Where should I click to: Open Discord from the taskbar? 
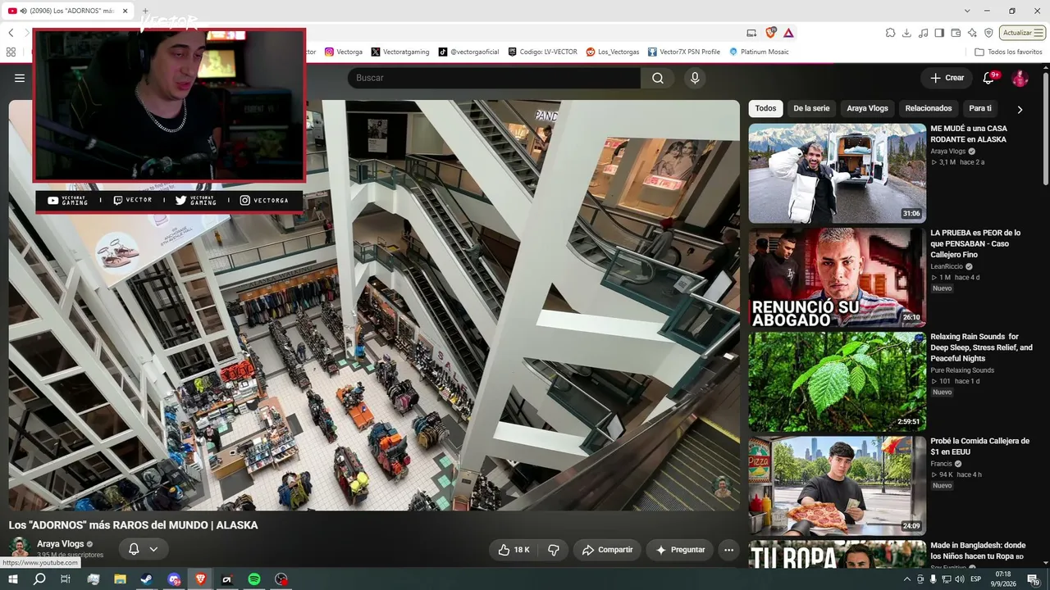click(x=174, y=579)
